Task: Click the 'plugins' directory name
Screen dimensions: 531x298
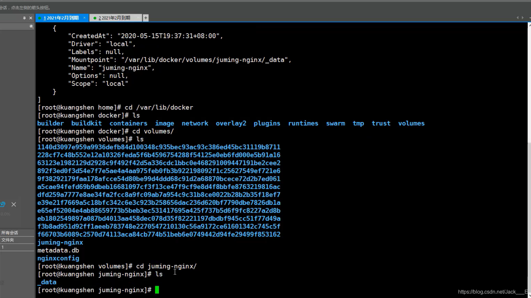Action: [267, 123]
